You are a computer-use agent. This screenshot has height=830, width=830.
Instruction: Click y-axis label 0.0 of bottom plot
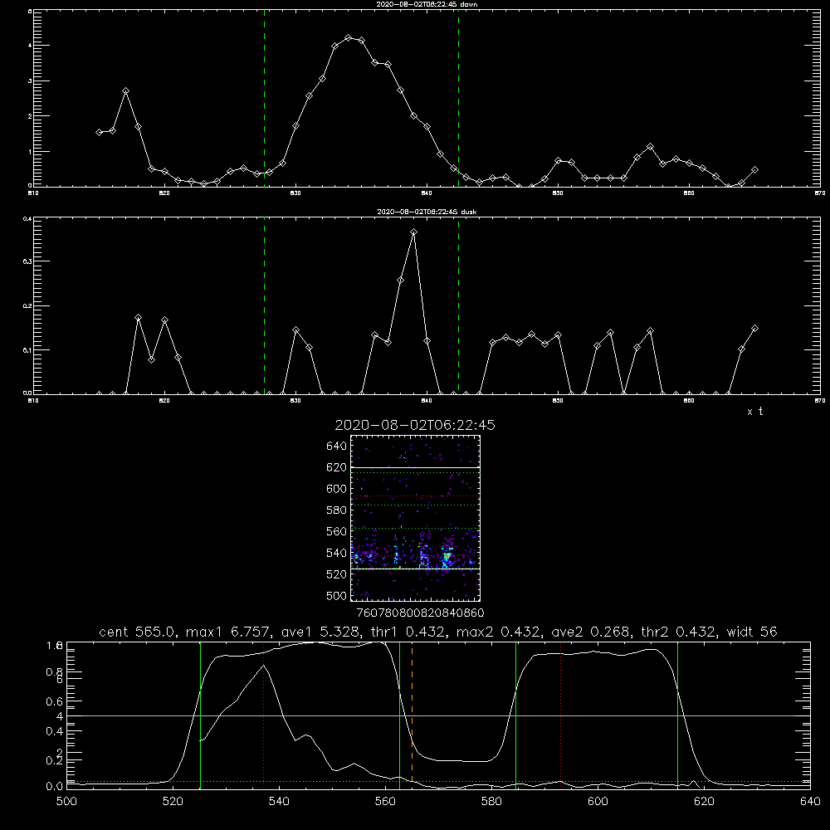click(55, 786)
